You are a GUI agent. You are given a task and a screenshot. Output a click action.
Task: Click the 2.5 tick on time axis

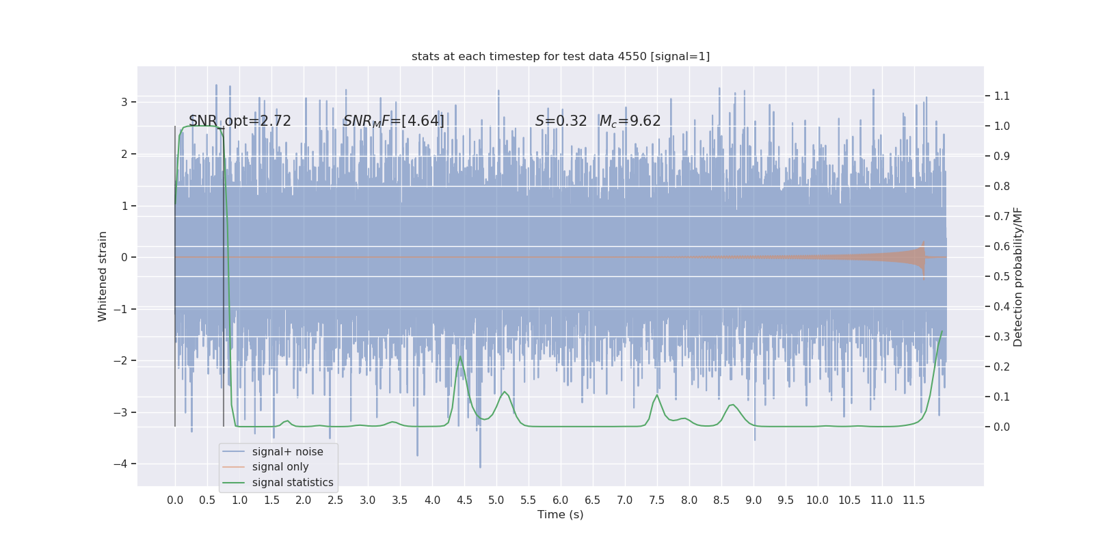pos(336,500)
